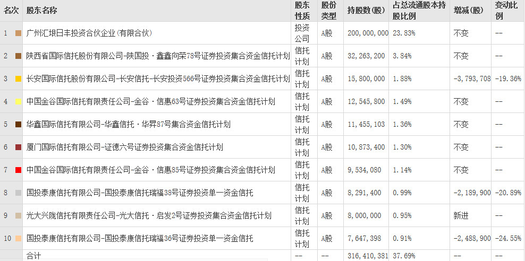This screenshot has width=525, height=261.
Task: Click the gold swatch for 长安国际信托股份有限公司
Action: [x=19, y=79]
